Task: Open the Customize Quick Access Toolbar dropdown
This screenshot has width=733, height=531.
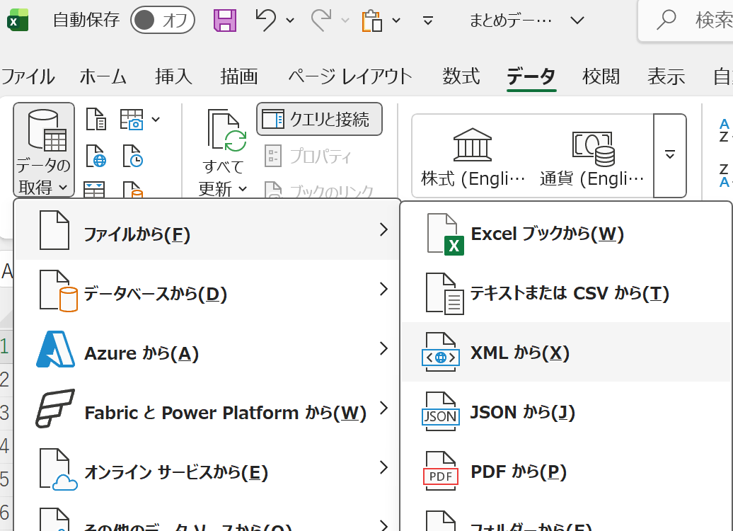Action: (427, 21)
